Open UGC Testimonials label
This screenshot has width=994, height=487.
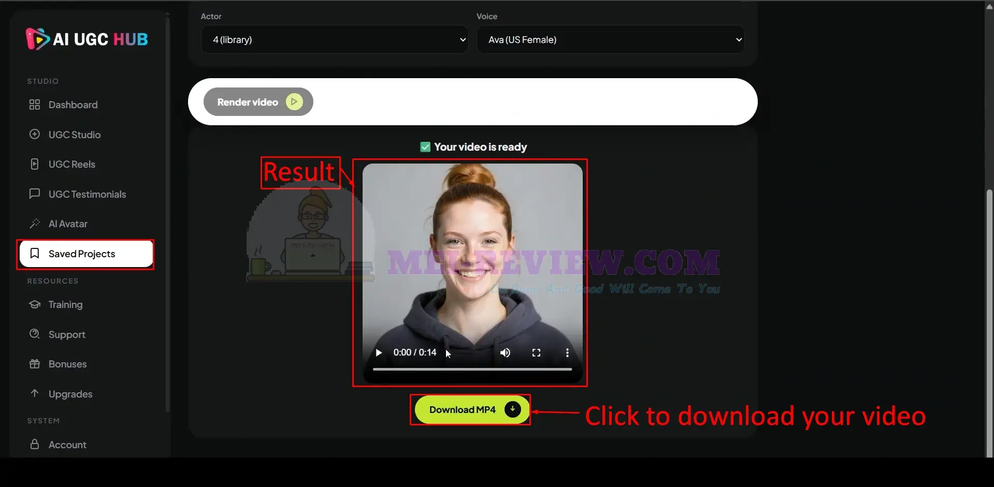point(88,194)
